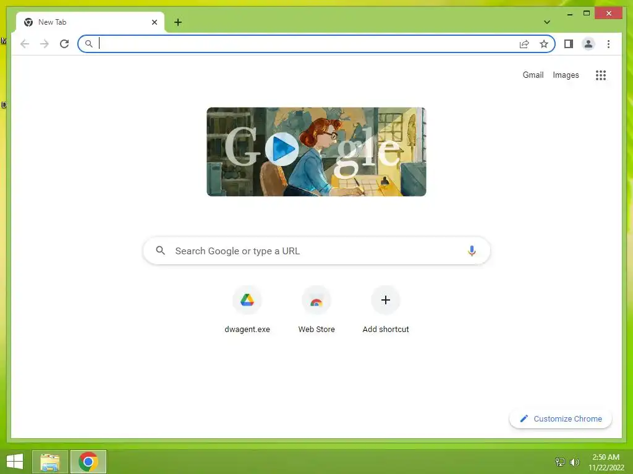Open the Web Store shortcut
Screen dimensions: 633x474
click(316, 310)
